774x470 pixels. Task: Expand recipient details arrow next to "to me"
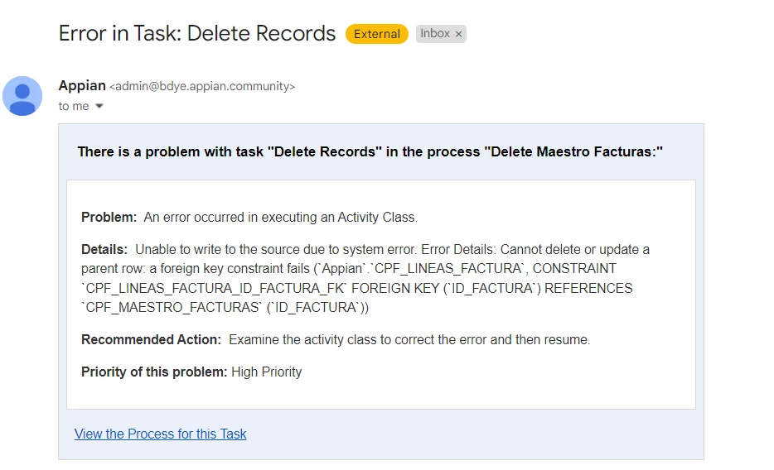click(x=99, y=106)
